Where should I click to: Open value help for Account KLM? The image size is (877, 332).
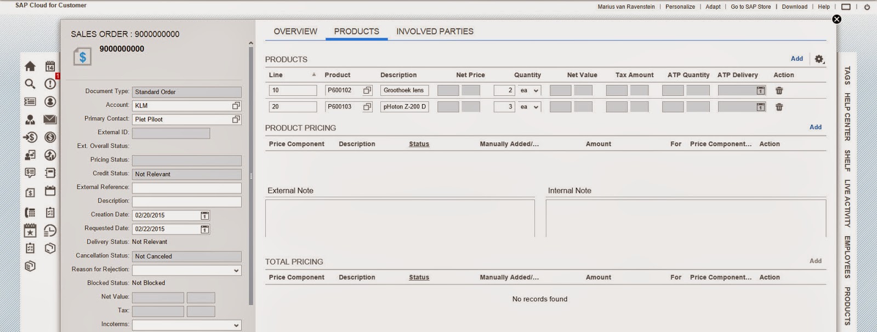pos(236,106)
